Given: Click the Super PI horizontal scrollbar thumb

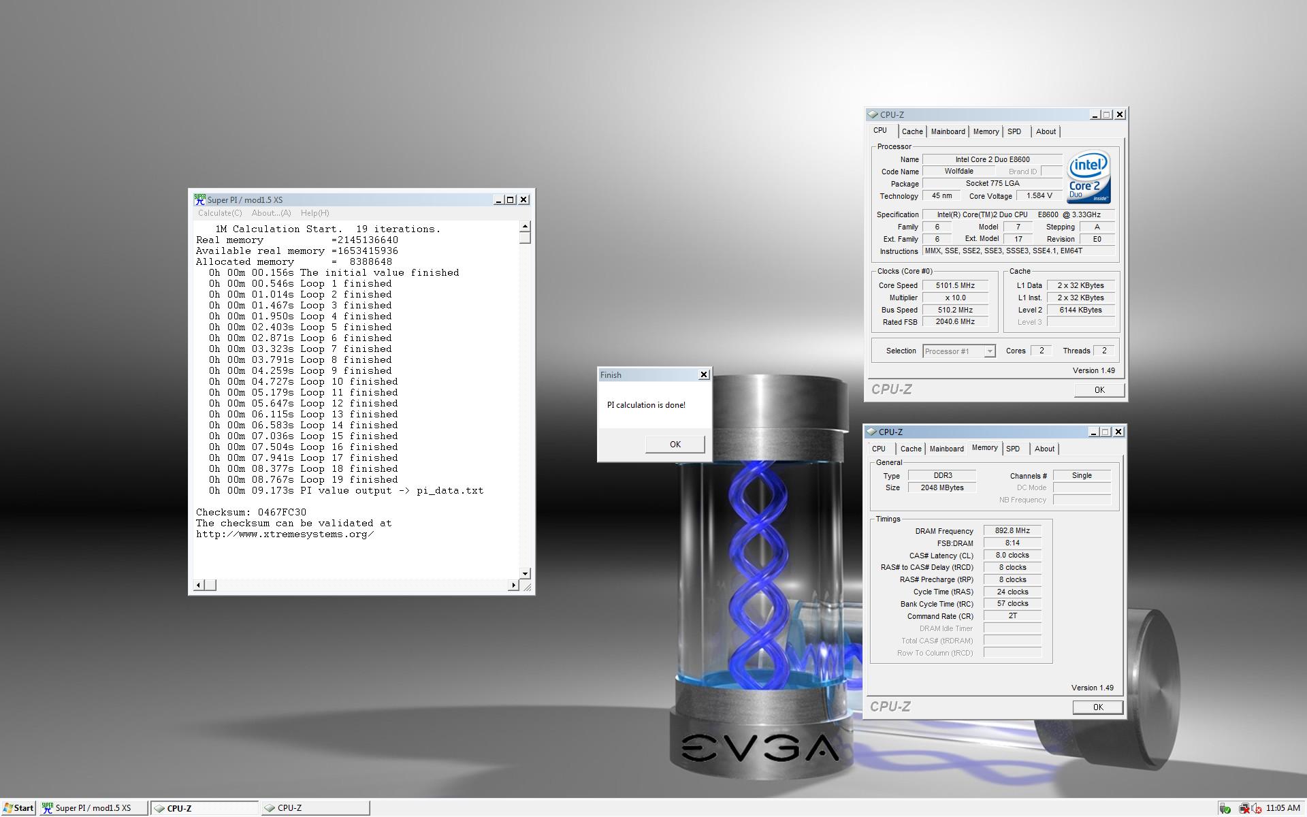Looking at the screenshot, I should (x=210, y=585).
